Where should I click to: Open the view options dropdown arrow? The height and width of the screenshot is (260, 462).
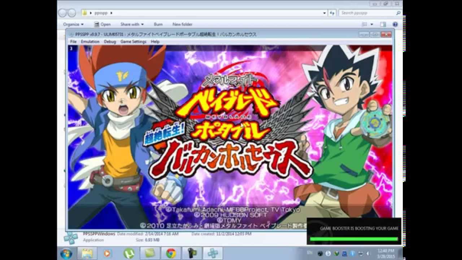pos(372,24)
